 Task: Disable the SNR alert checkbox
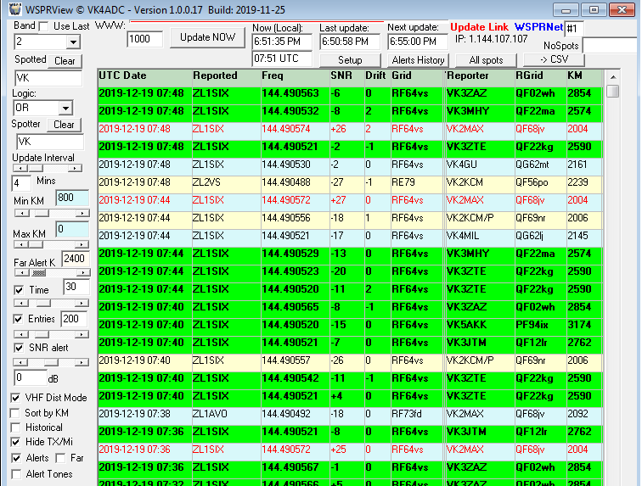(19, 347)
